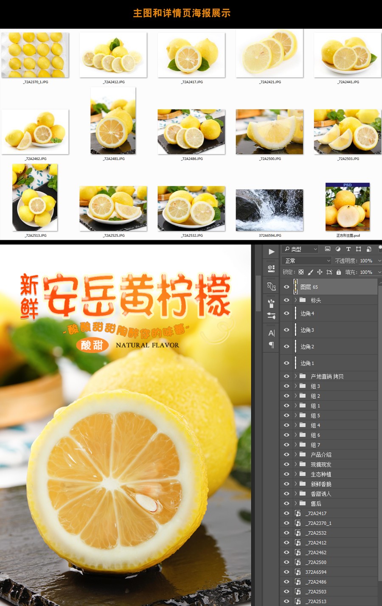The width and height of the screenshot is (382, 606).
Task: Open the layer filter 类型 dropdown
Action: [x=300, y=249]
